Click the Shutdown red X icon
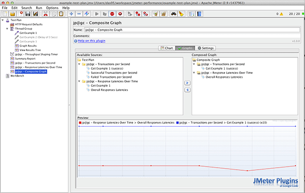Image resolution: width=305 pixels, height=193 pixels. (x=120, y=14)
